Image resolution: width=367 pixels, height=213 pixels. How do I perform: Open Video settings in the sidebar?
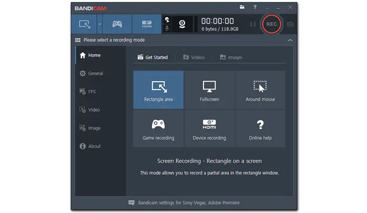(x=101, y=110)
